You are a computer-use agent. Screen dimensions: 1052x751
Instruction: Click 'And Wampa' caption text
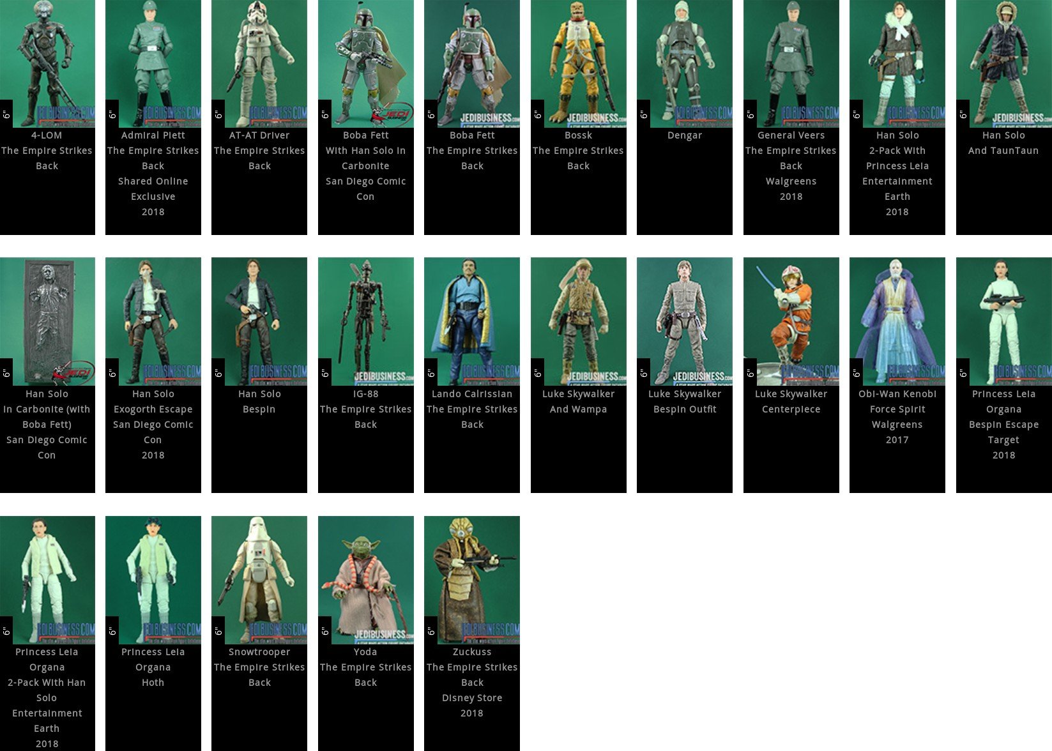click(x=579, y=409)
